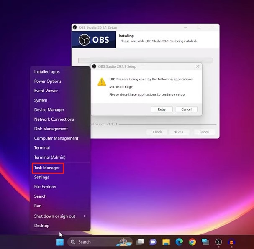Open Device Manager from the menu
This screenshot has height=249, width=254.
60,110
